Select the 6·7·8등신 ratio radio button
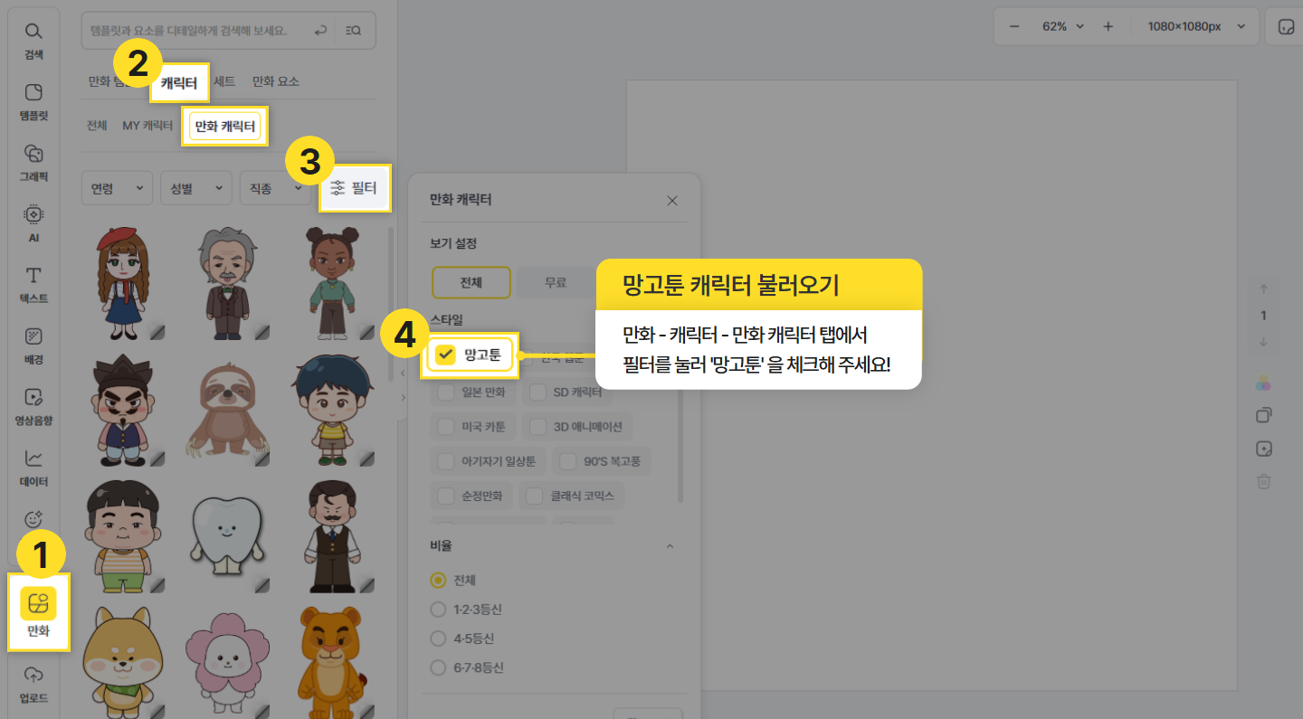Screen dimensions: 1303x719 [439, 668]
